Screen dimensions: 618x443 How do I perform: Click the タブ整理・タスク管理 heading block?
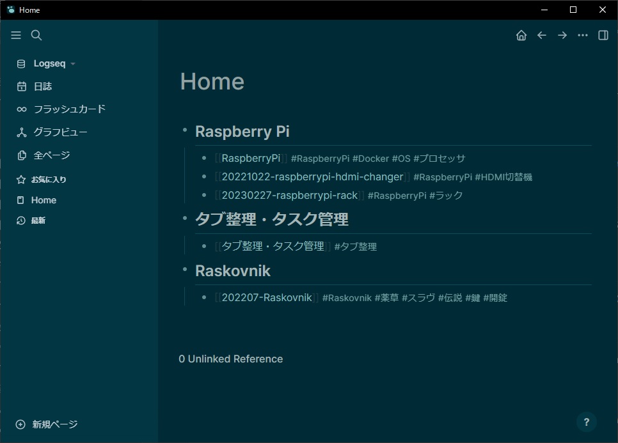point(272,219)
